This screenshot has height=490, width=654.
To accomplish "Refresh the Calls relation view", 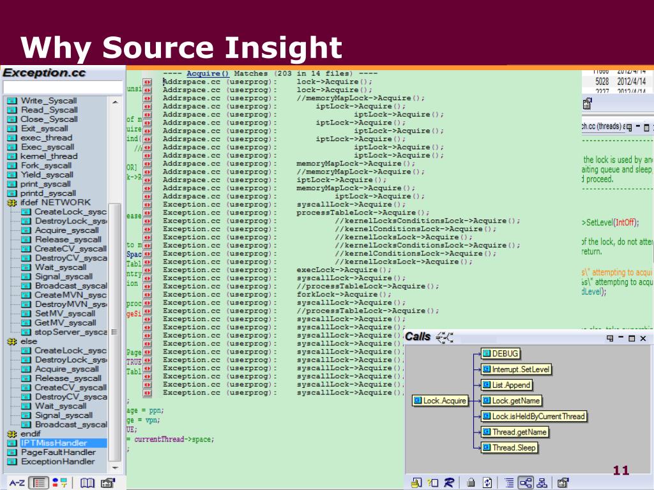I will click(487, 483).
